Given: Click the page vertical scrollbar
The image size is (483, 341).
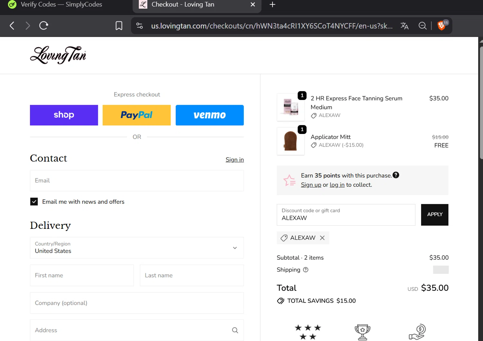Looking at the screenshot, I should (481, 103).
